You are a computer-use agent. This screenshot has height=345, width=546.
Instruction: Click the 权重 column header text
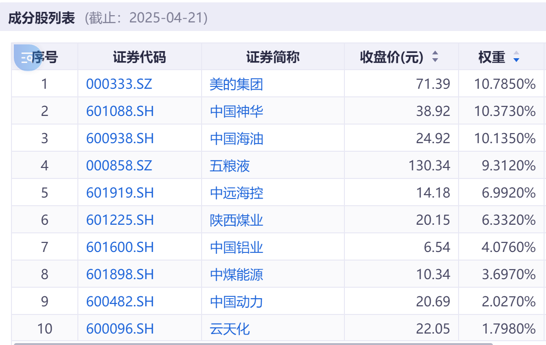tap(492, 57)
